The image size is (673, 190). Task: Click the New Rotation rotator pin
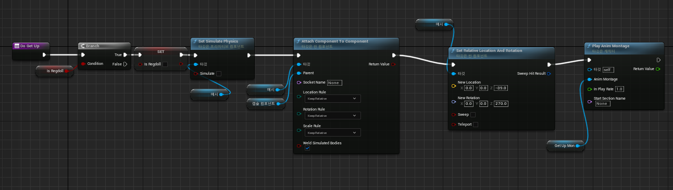tap(453, 102)
